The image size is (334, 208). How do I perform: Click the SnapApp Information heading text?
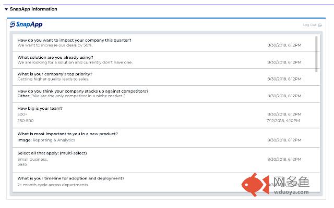point(33,9)
